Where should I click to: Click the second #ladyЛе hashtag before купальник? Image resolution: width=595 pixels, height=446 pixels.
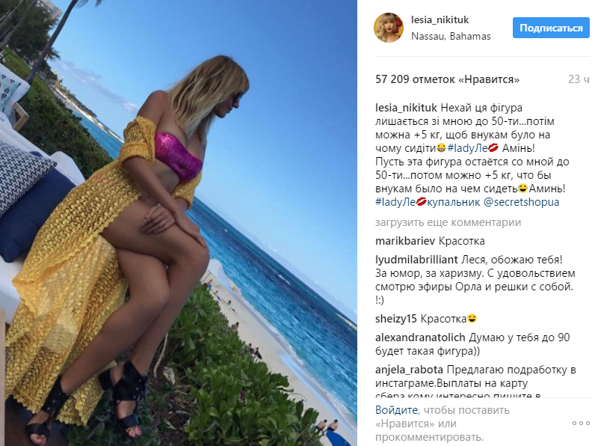(395, 202)
